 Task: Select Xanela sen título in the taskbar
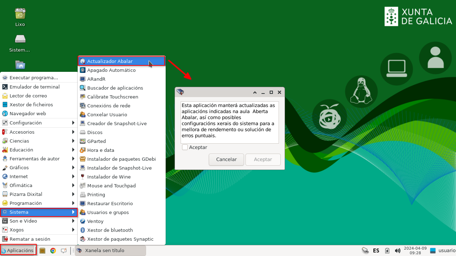pyautogui.click(x=110, y=251)
